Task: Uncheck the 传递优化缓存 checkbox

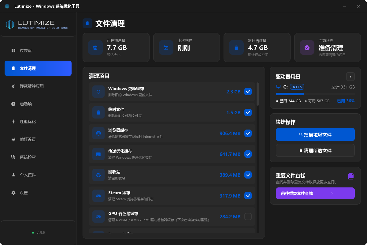Action: (248, 154)
